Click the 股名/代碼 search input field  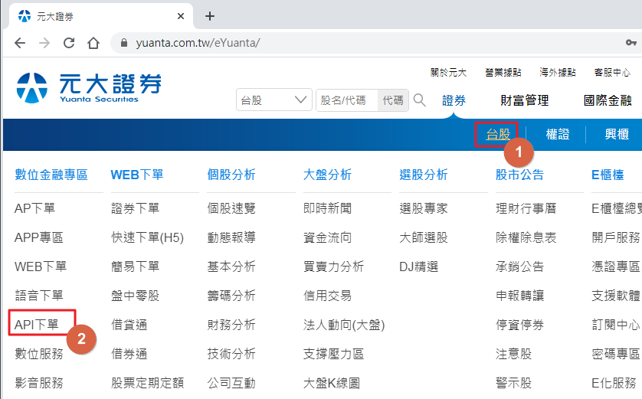pos(347,100)
